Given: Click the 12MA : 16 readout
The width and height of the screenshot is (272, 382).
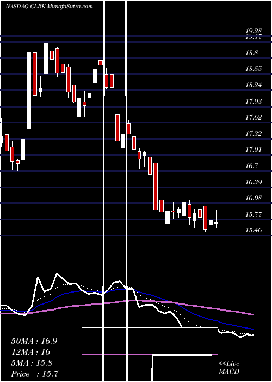Looking at the screenshot, I should (x=30, y=352).
